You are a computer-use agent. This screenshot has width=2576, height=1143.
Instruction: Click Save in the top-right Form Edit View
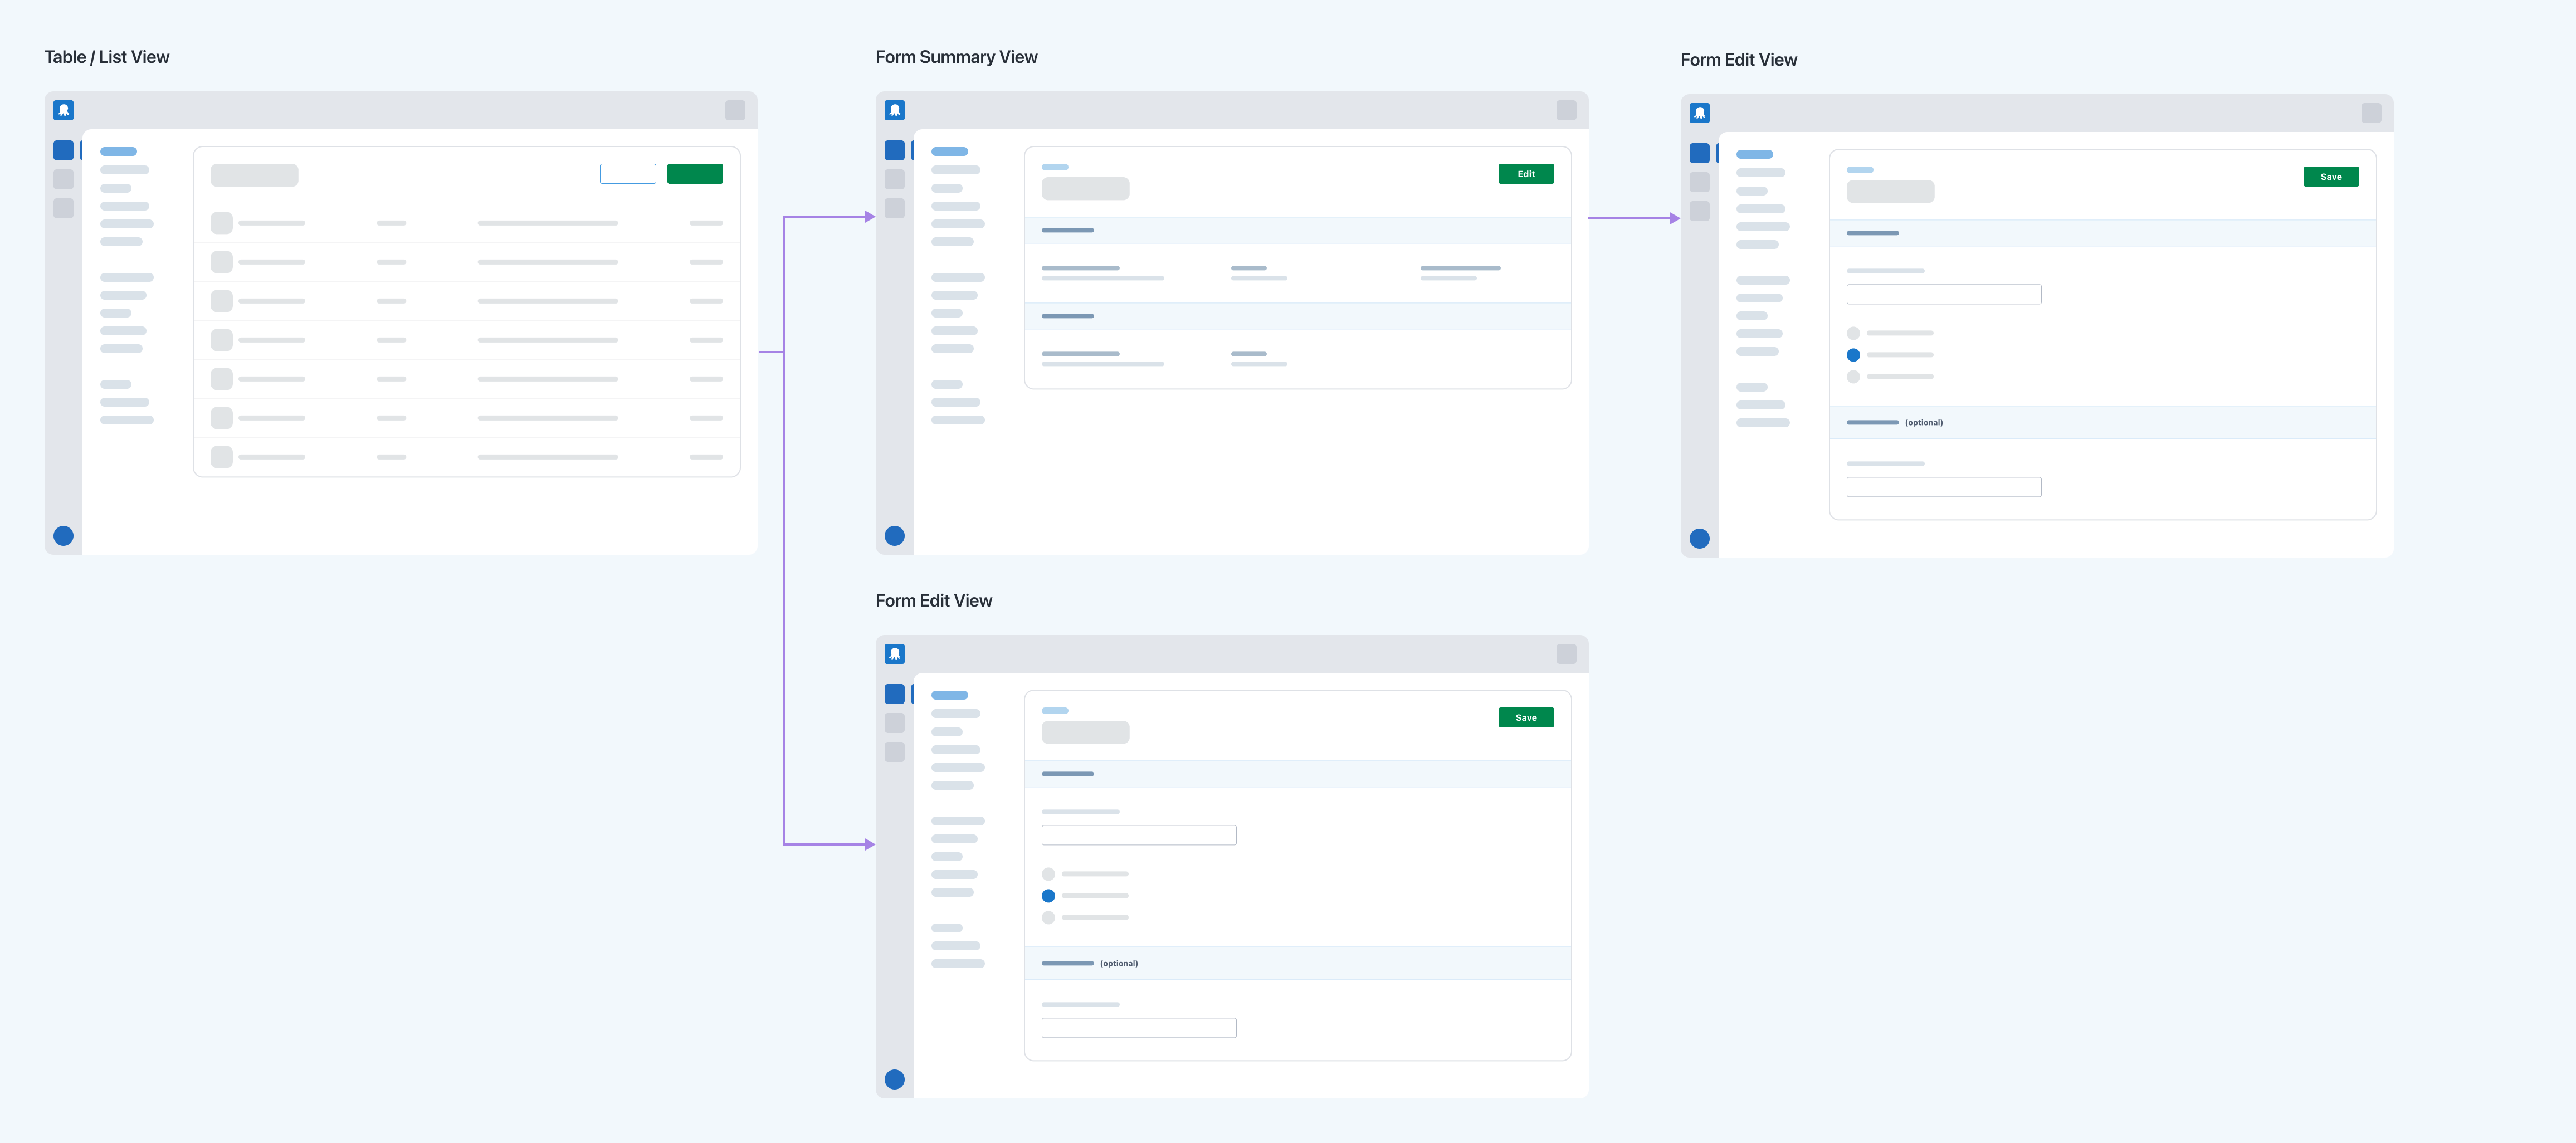click(x=2331, y=177)
